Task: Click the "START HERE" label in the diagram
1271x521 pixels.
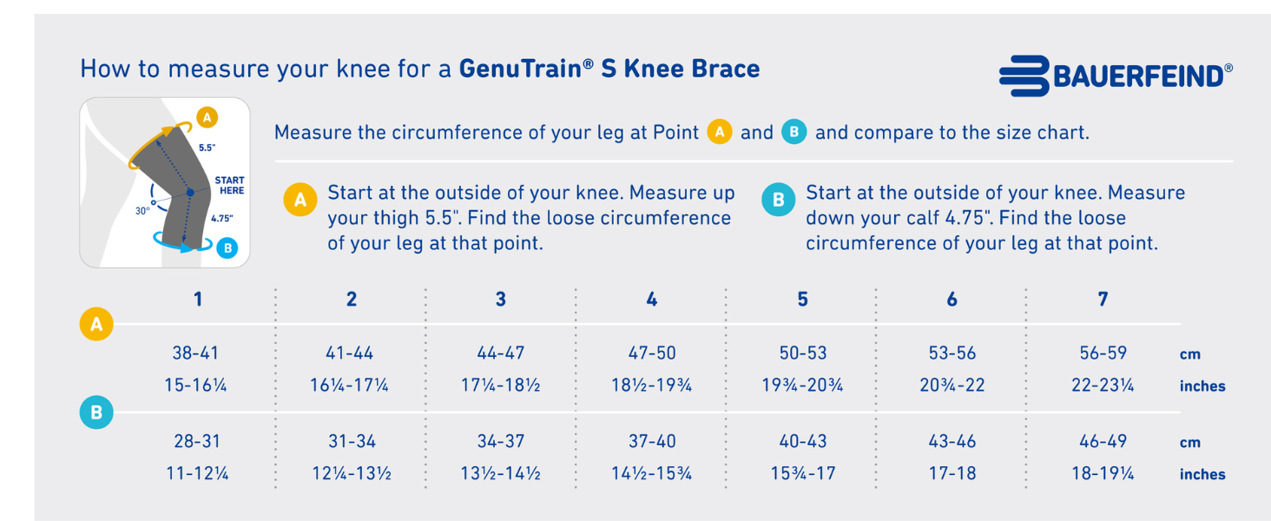Action: point(229,186)
